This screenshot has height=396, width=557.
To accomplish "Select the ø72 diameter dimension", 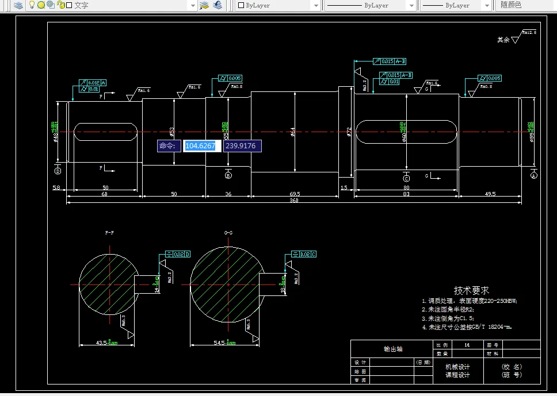I will [x=349, y=132].
